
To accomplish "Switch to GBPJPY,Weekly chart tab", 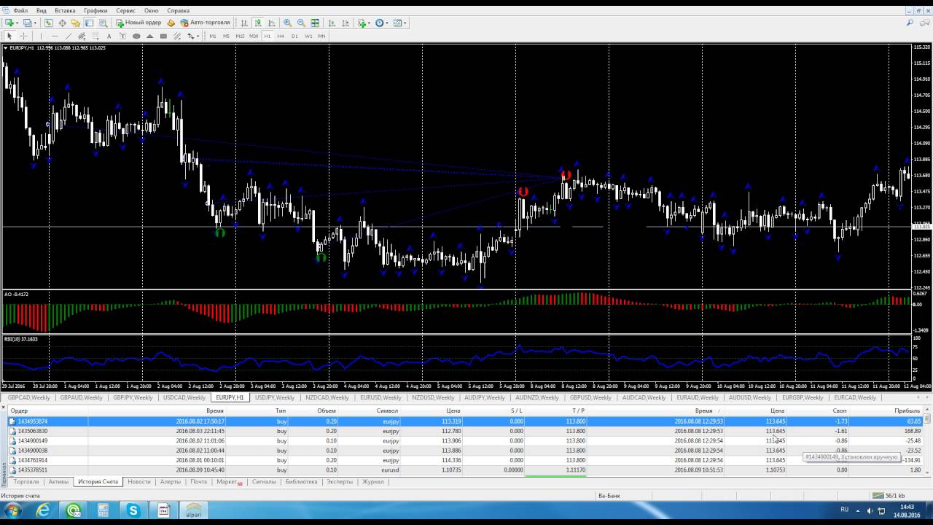I will (133, 397).
